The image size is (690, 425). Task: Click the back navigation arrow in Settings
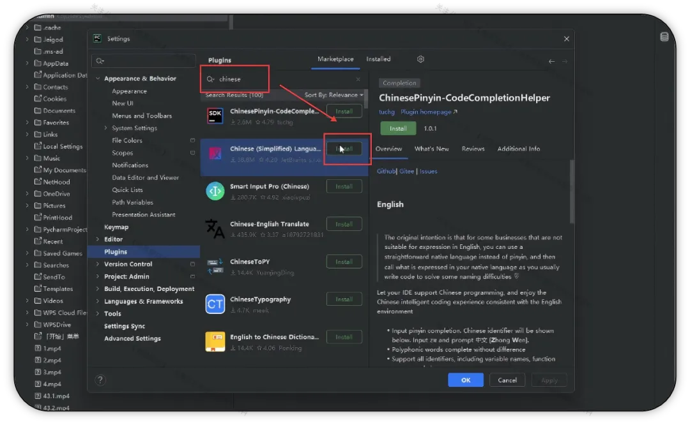click(x=551, y=61)
